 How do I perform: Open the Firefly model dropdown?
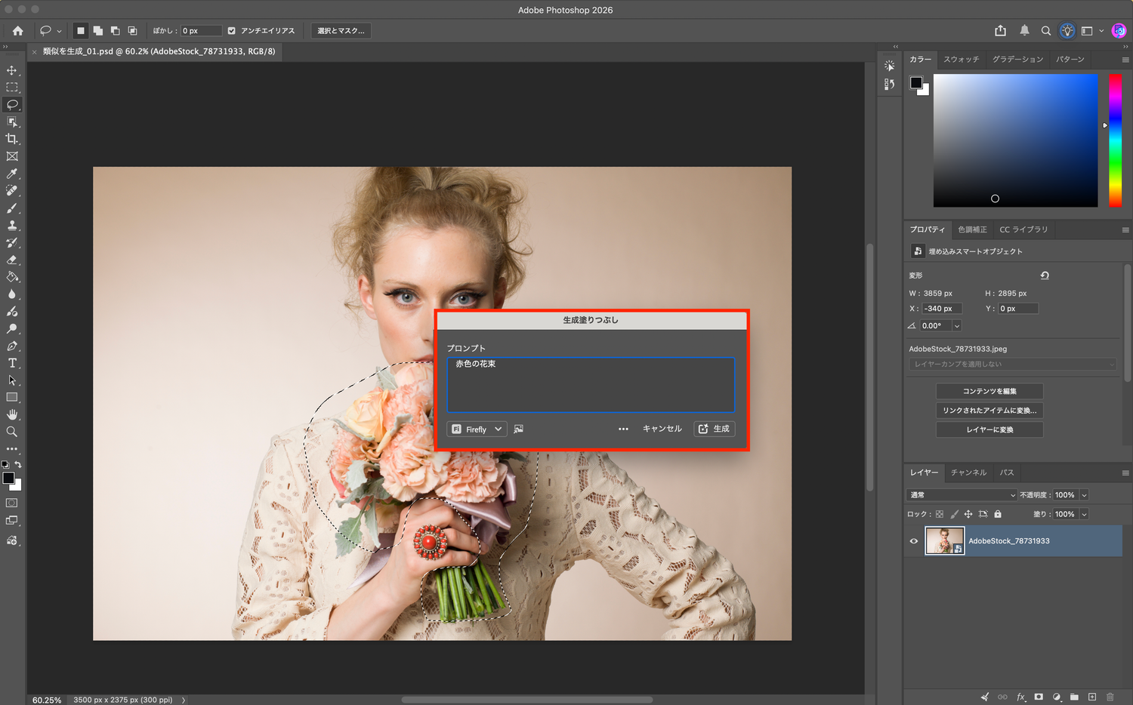pyautogui.click(x=477, y=429)
